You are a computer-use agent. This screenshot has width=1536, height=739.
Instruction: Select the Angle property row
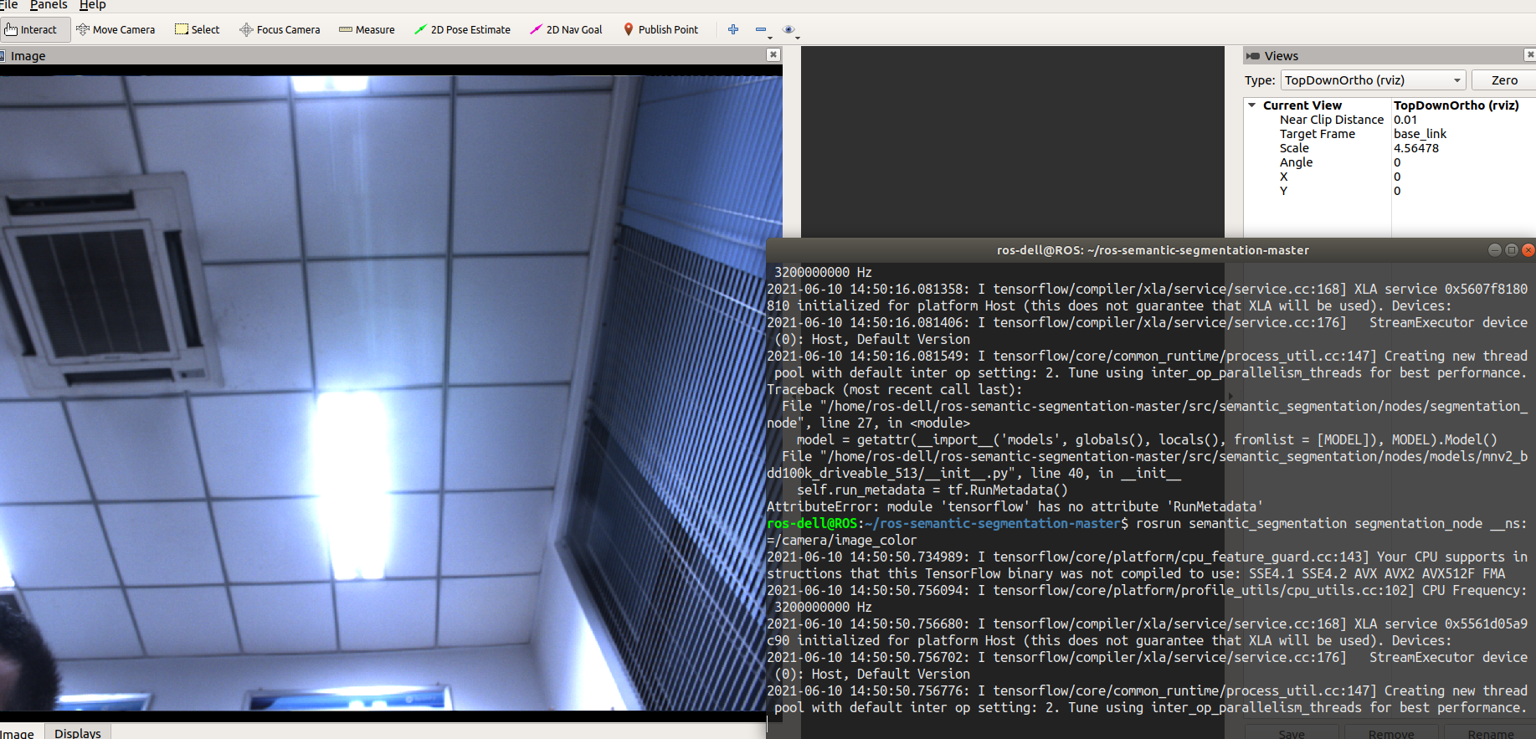tap(1390, 162)
